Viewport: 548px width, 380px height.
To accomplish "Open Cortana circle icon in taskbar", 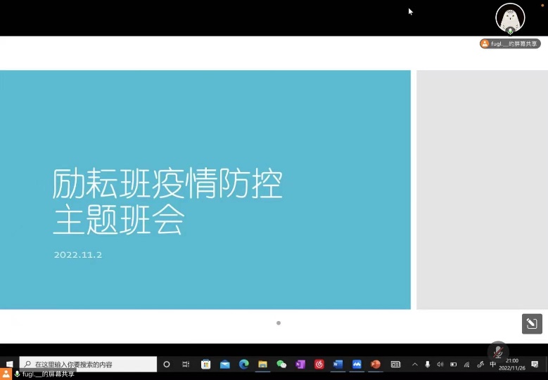I will point(167,365).
